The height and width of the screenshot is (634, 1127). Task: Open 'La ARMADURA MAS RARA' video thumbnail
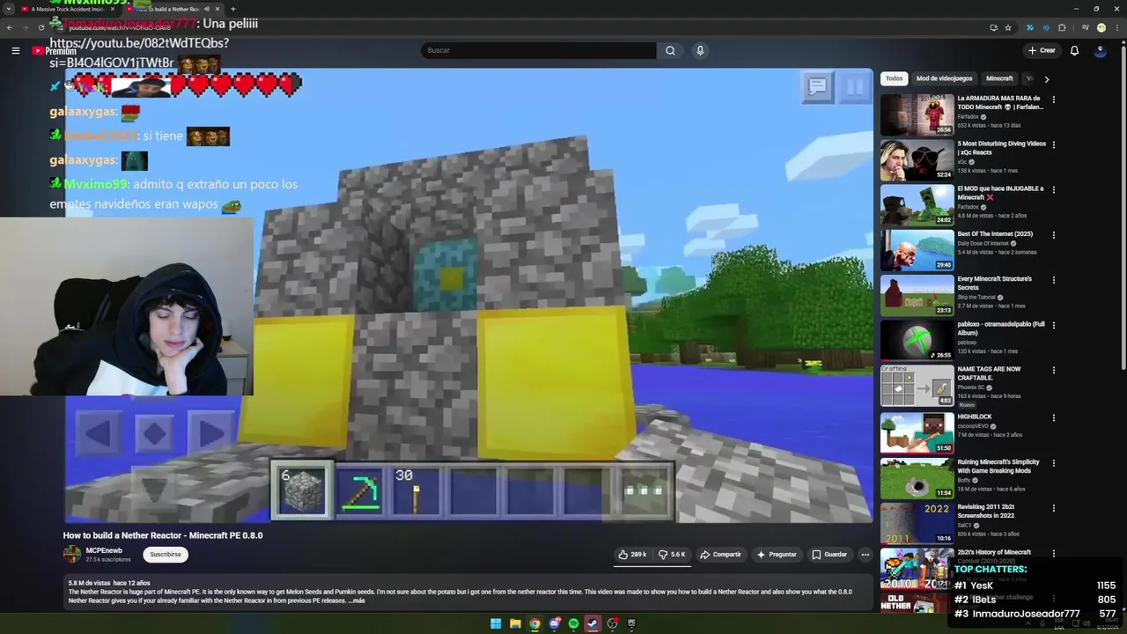tap(917, 114)
